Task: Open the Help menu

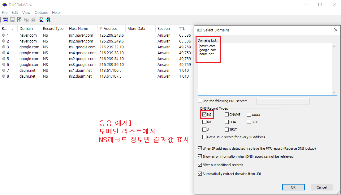Action: pos(56,13)
